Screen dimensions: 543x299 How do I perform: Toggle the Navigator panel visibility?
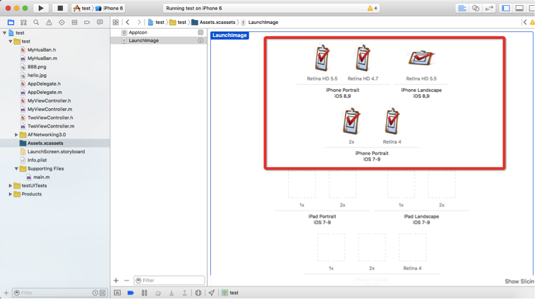tap(506, 8)
